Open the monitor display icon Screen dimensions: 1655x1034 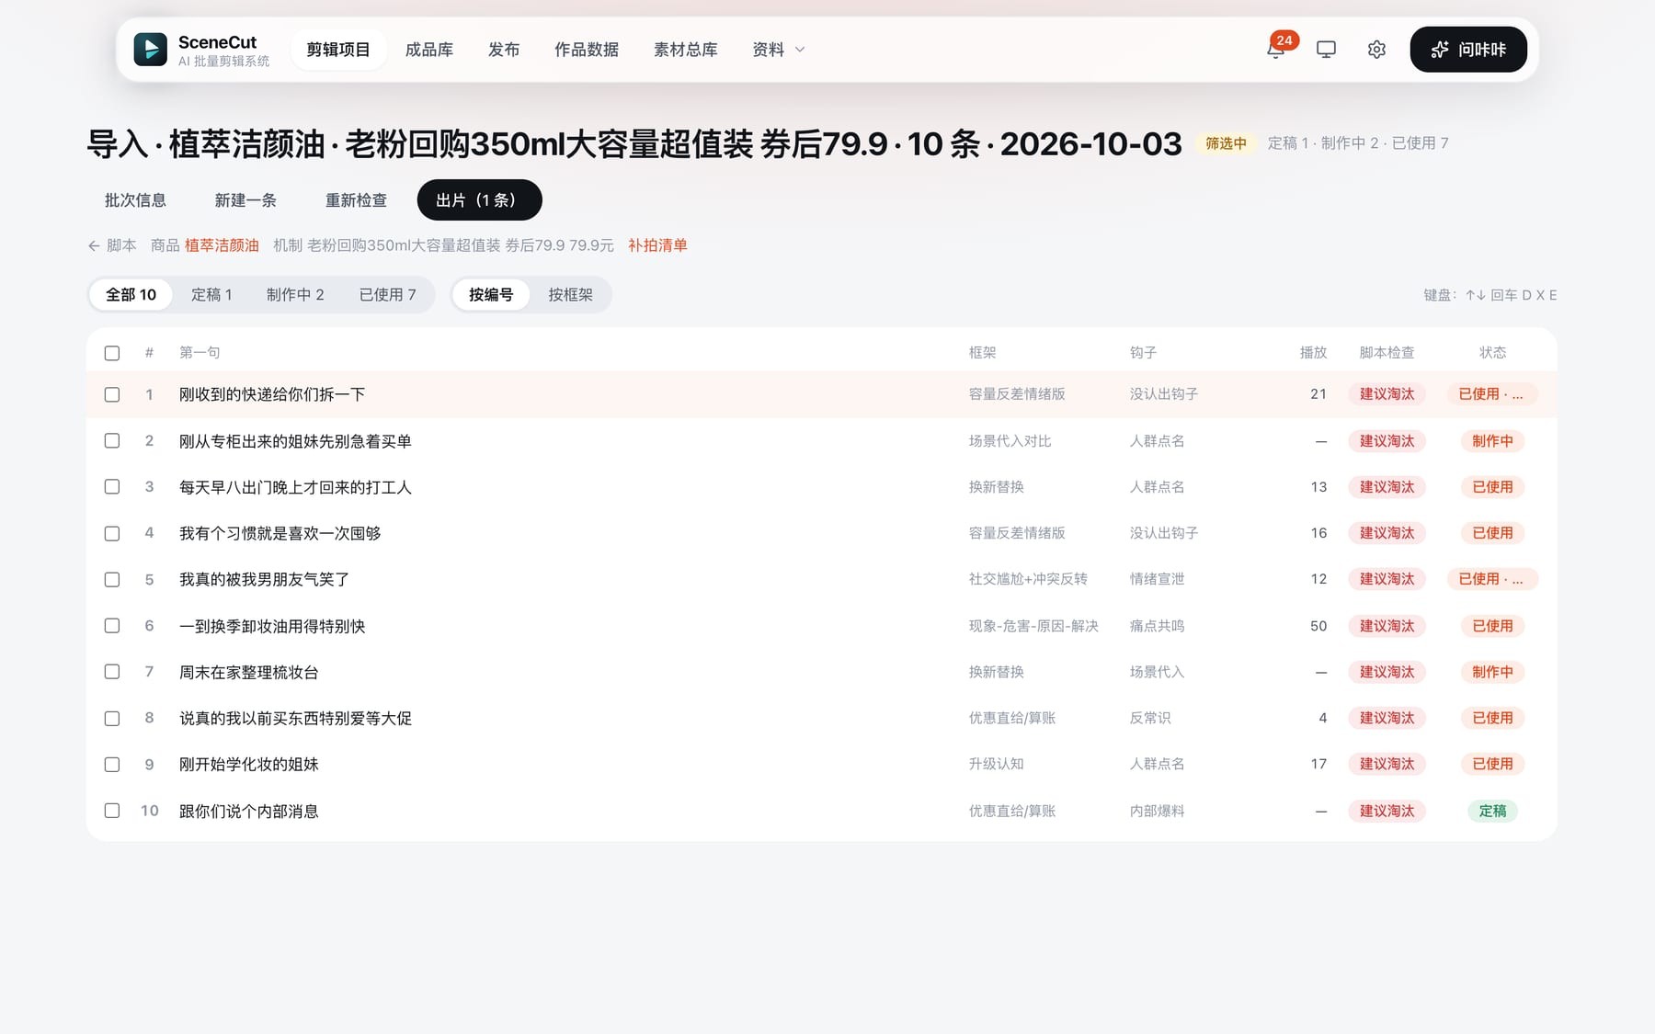click(x=1326, y=50)
